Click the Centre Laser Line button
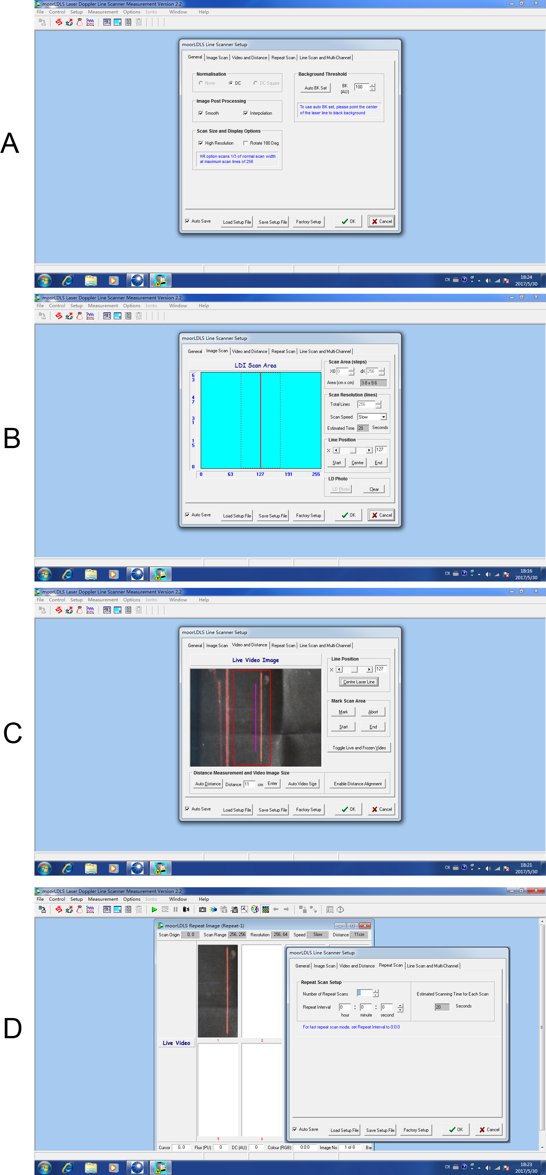 359,682
